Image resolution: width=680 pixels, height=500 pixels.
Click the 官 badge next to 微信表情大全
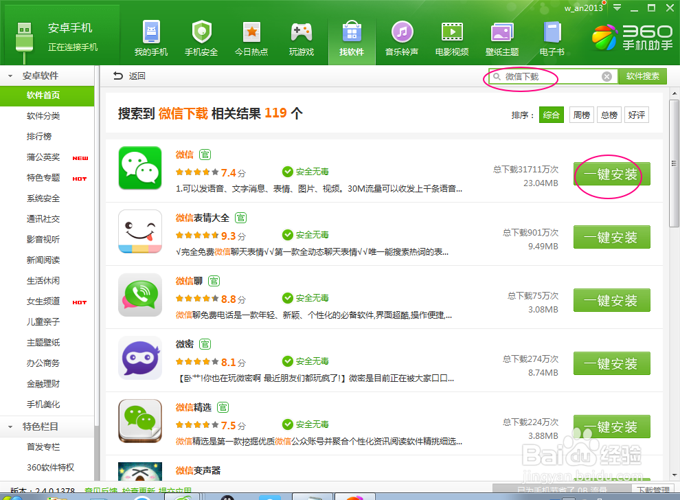coord(240,218)
